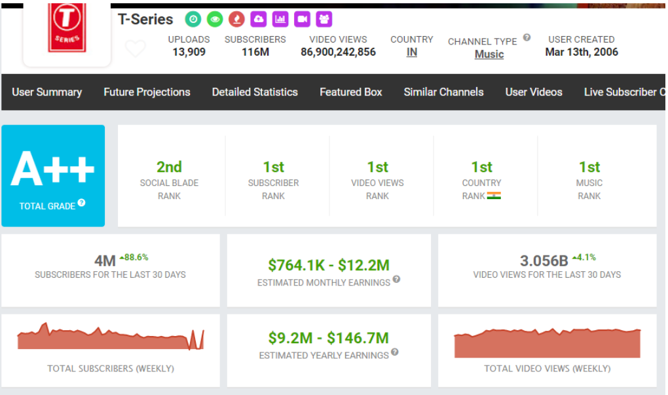Click the subscribers count 116M
This screenshot has width=668, height=395.
[255, 52]
